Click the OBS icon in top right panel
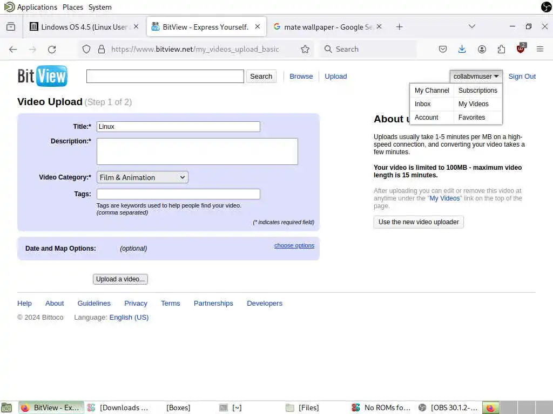Viewport: 553px width, 414px height. point(547,6)
